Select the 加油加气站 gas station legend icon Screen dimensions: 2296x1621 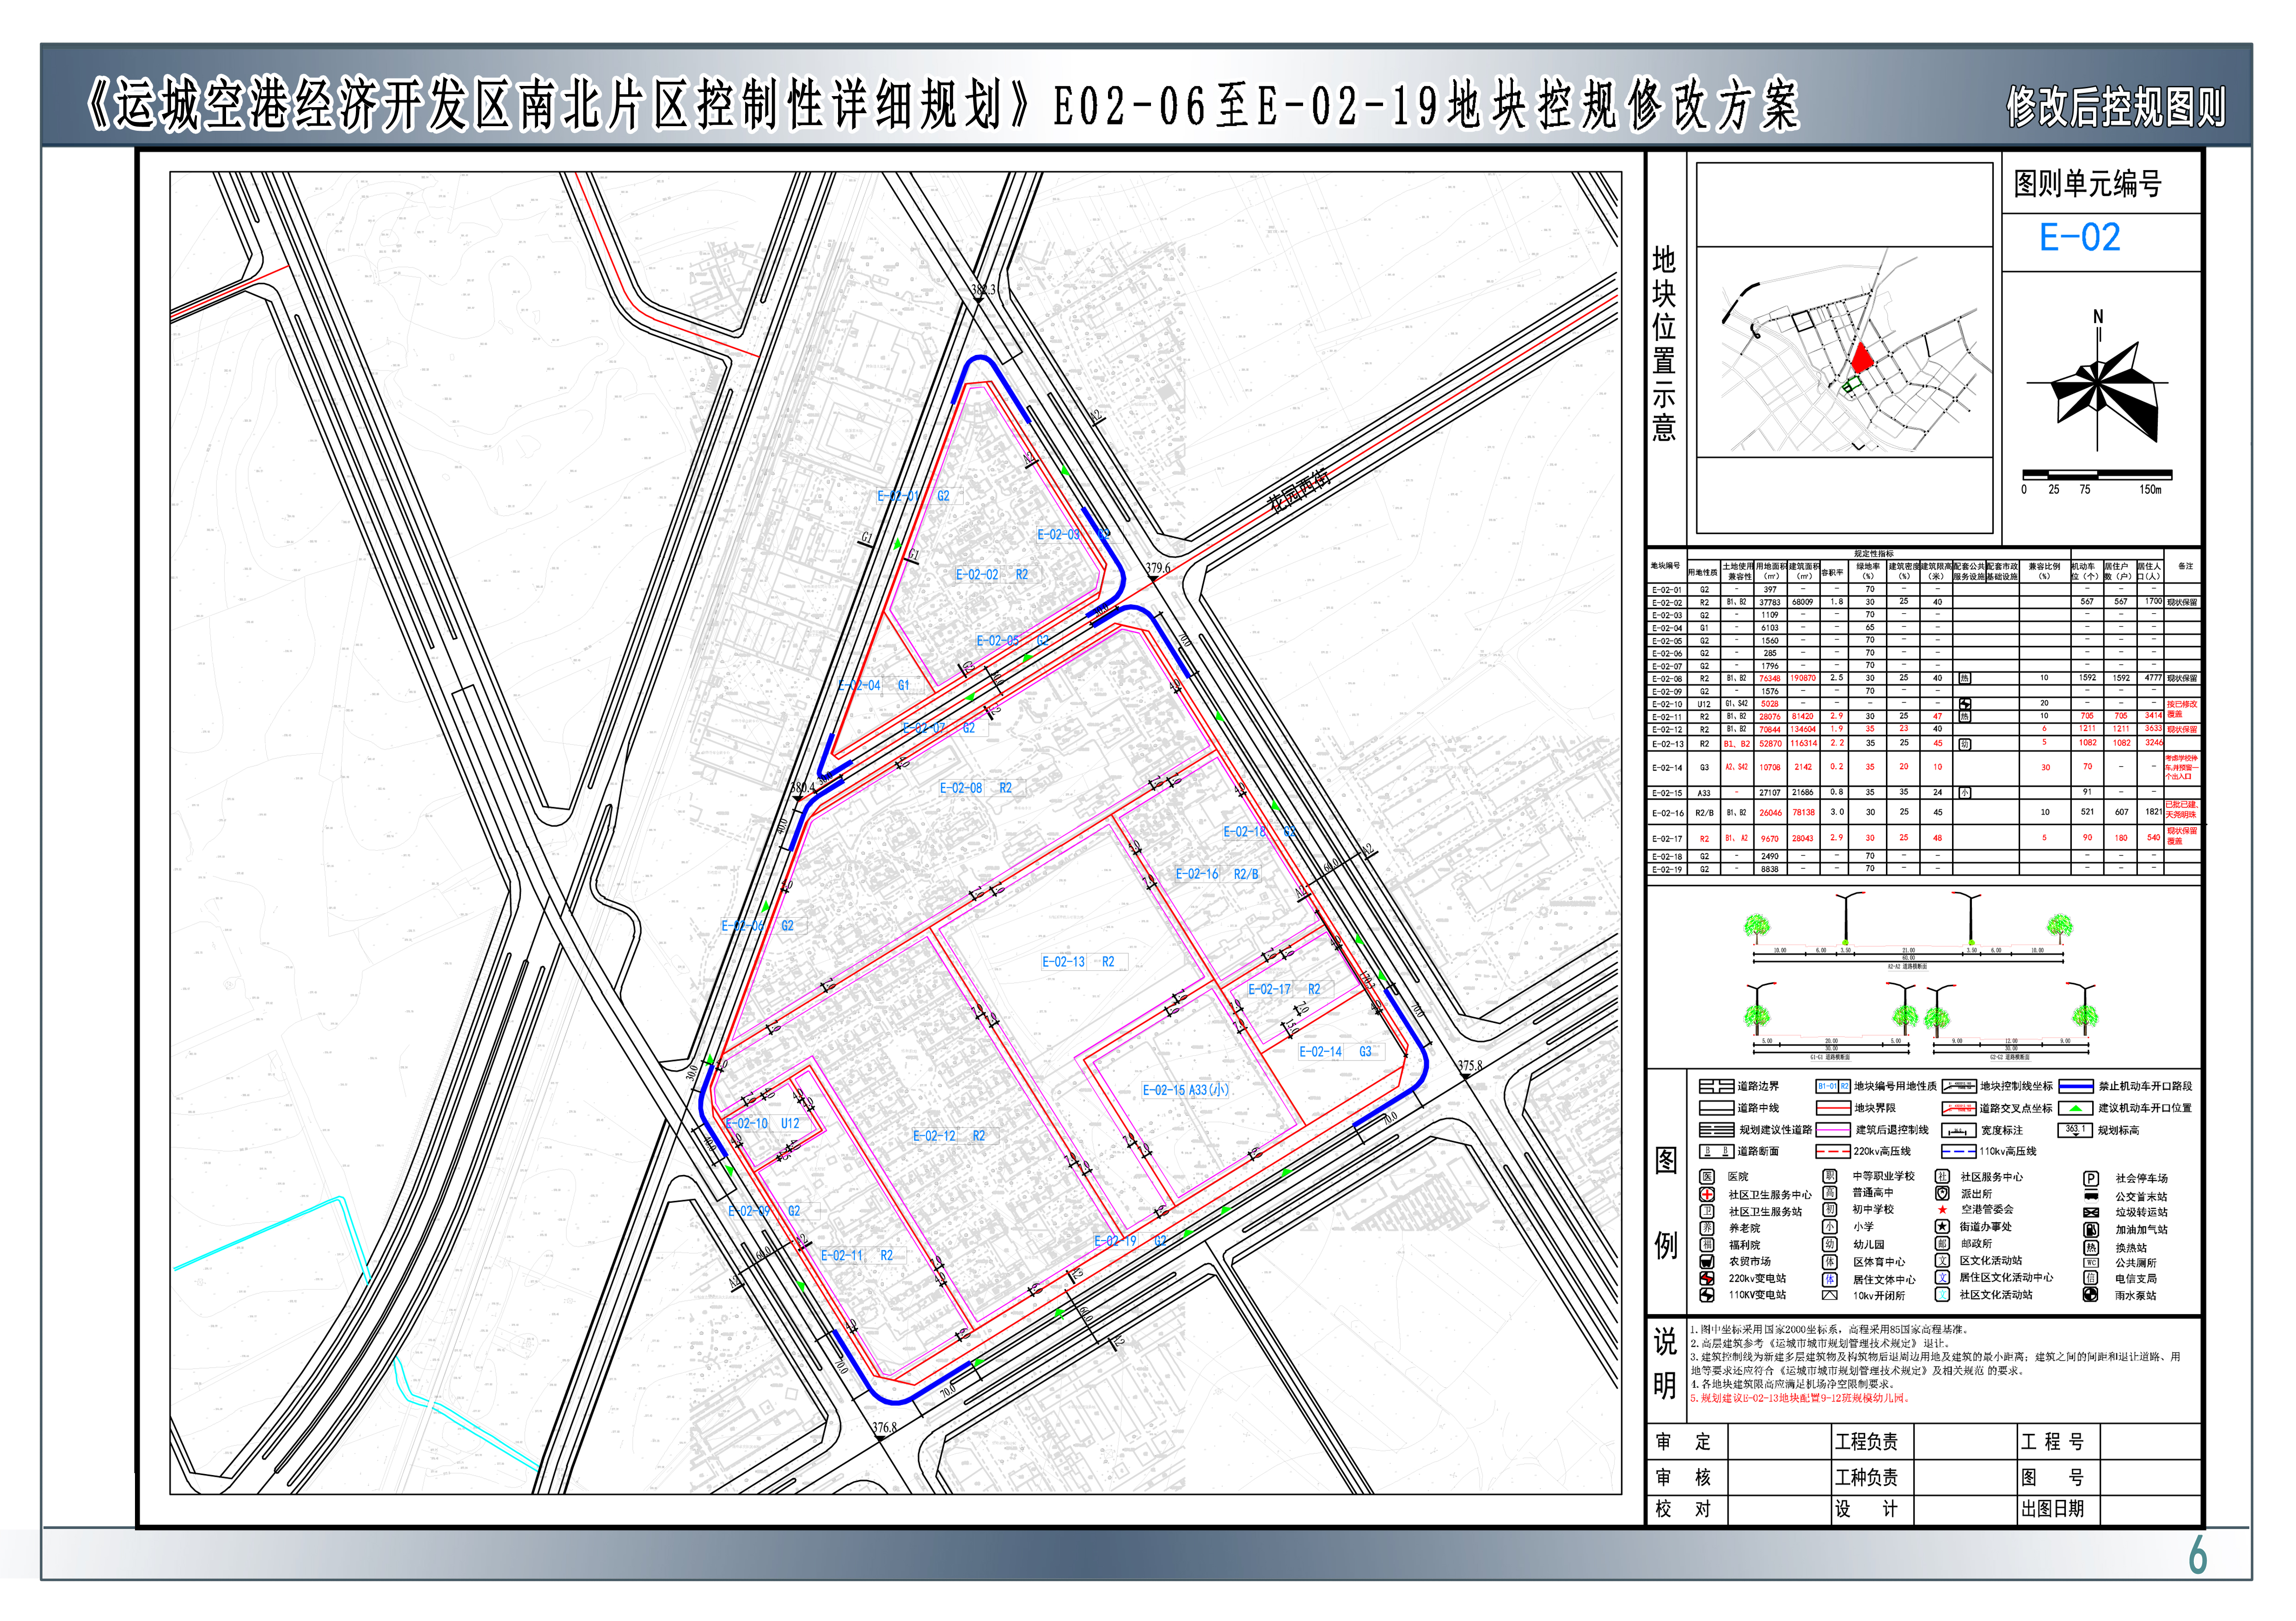[2091, 1229]
